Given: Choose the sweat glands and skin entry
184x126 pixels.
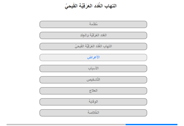Looking at the screenshot, I should click(93, 35).
